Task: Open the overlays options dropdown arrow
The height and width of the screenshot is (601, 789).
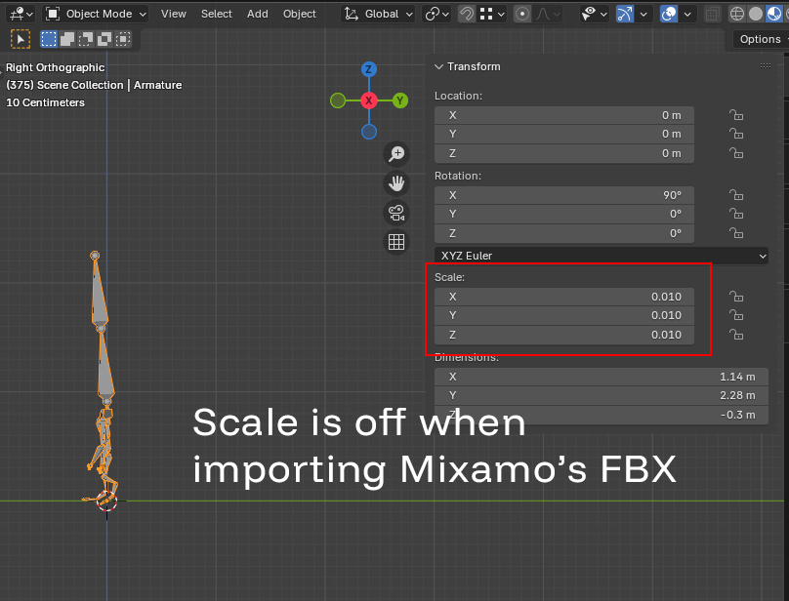Action: [687, 14]
